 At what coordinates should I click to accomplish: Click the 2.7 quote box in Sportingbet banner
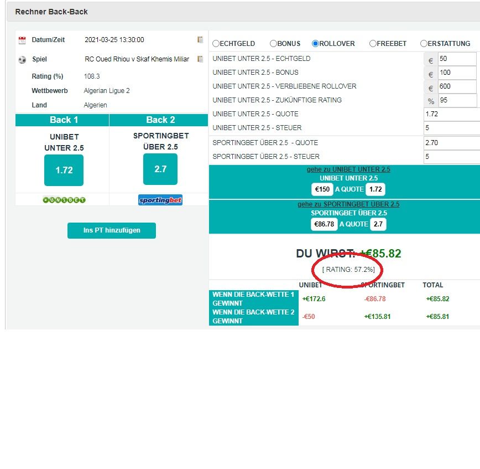point(378,224)
